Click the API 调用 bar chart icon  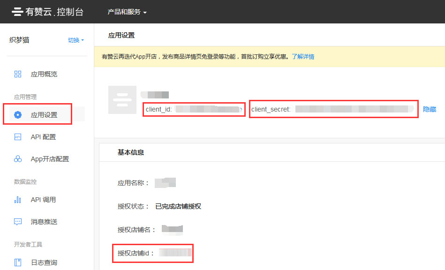pos(18,200)
